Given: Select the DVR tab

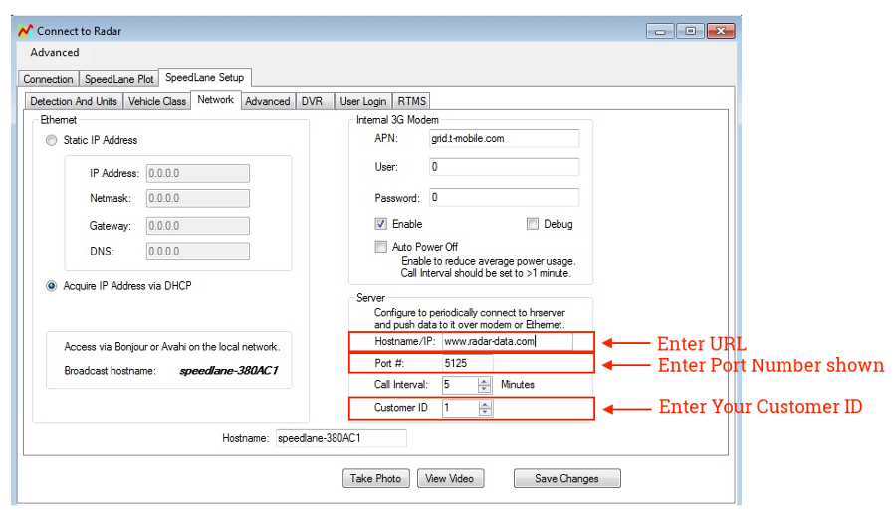Looking at the screenshot, I should (312, 101).
